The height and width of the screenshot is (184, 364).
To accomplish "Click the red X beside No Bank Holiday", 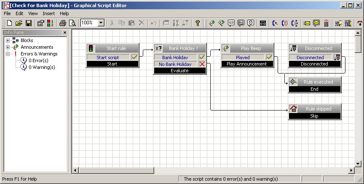I will [x=202, y=64].
